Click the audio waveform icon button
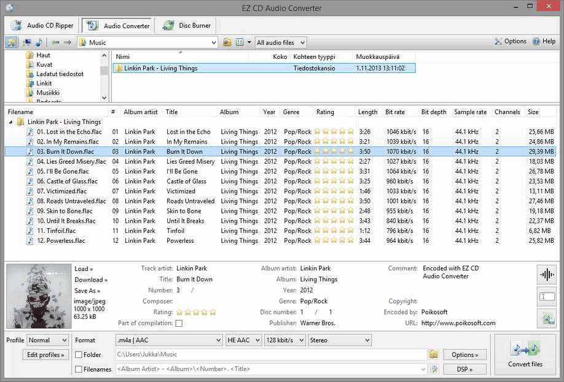564x382 pixels. point(547,275)
